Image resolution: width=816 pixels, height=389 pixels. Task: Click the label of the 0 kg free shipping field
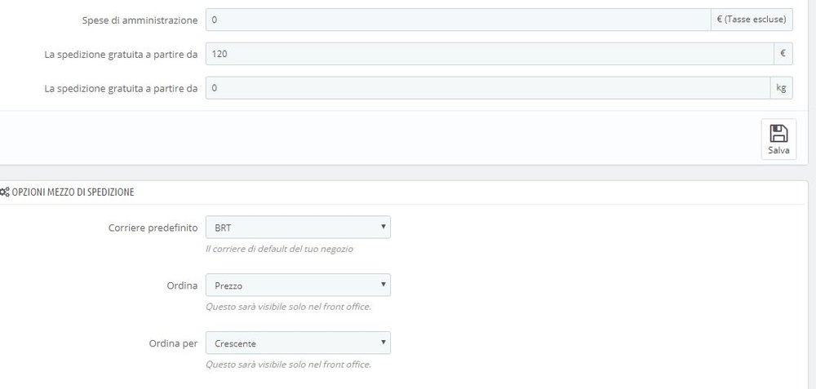[x=122, y=88]
